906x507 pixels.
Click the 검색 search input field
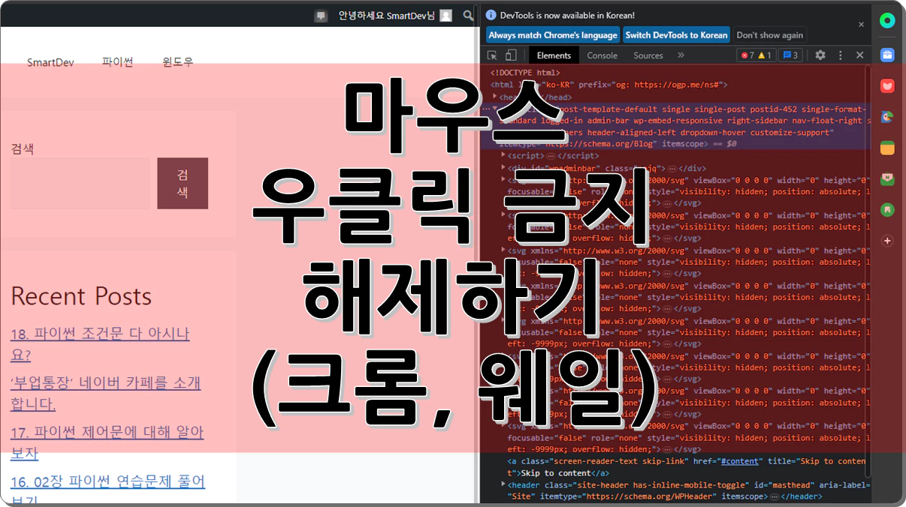[x=80, y=183]
